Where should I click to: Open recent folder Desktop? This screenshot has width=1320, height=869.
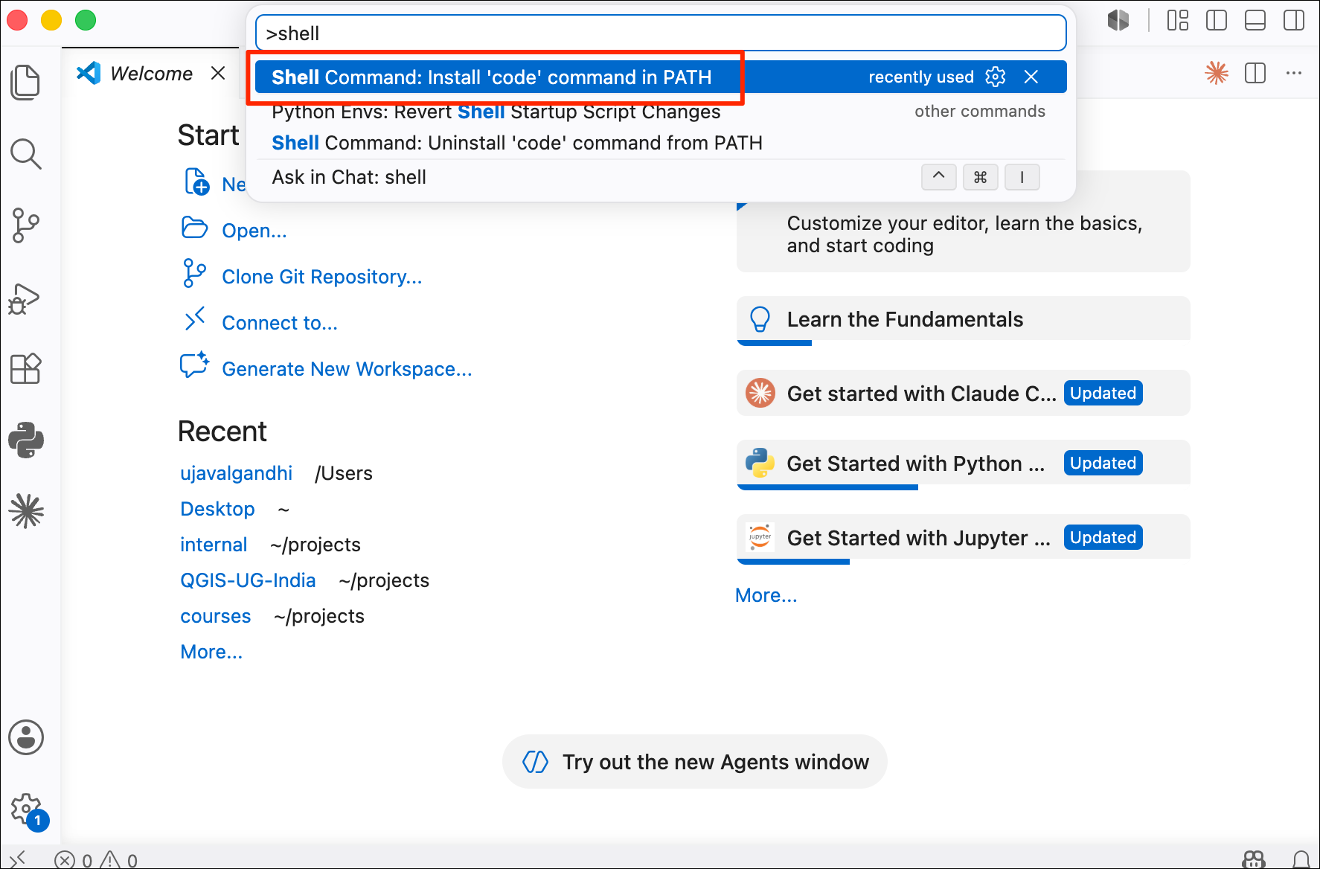pyautogui.click(x=217, y=509)
